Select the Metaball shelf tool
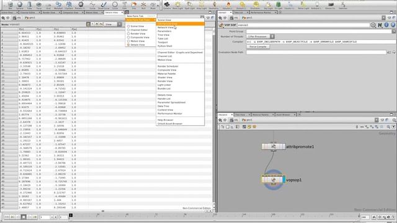 [x=58, y=5]
